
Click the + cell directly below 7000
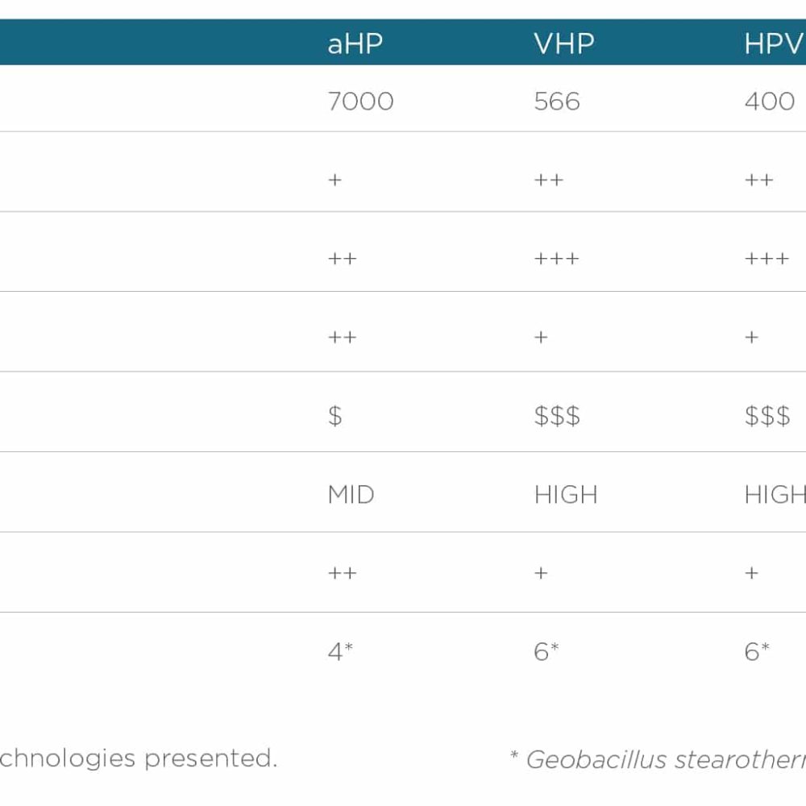click(335, 180)
